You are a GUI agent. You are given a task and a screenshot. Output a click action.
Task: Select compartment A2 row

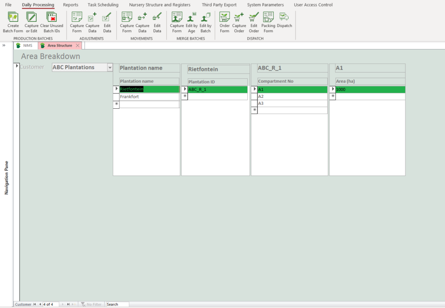292,97
